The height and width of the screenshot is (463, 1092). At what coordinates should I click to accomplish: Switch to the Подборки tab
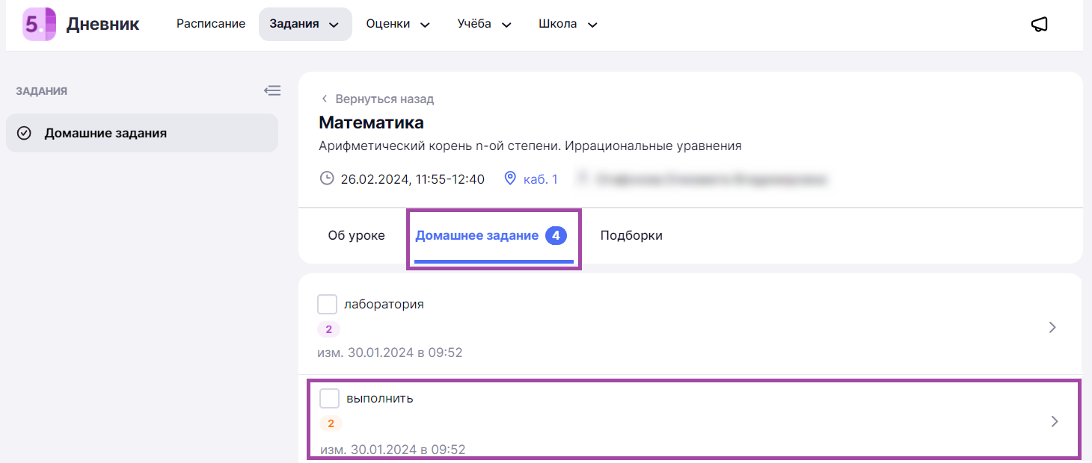tap(631, 235)
